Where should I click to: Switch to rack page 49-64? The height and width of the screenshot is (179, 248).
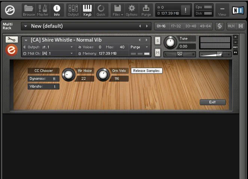(205, 26)
